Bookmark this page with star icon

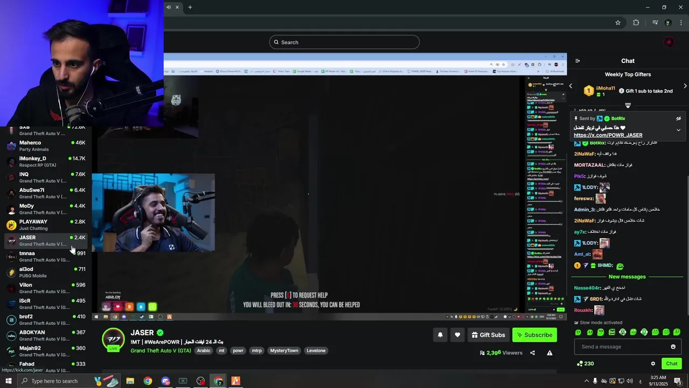tap(618, 23)
